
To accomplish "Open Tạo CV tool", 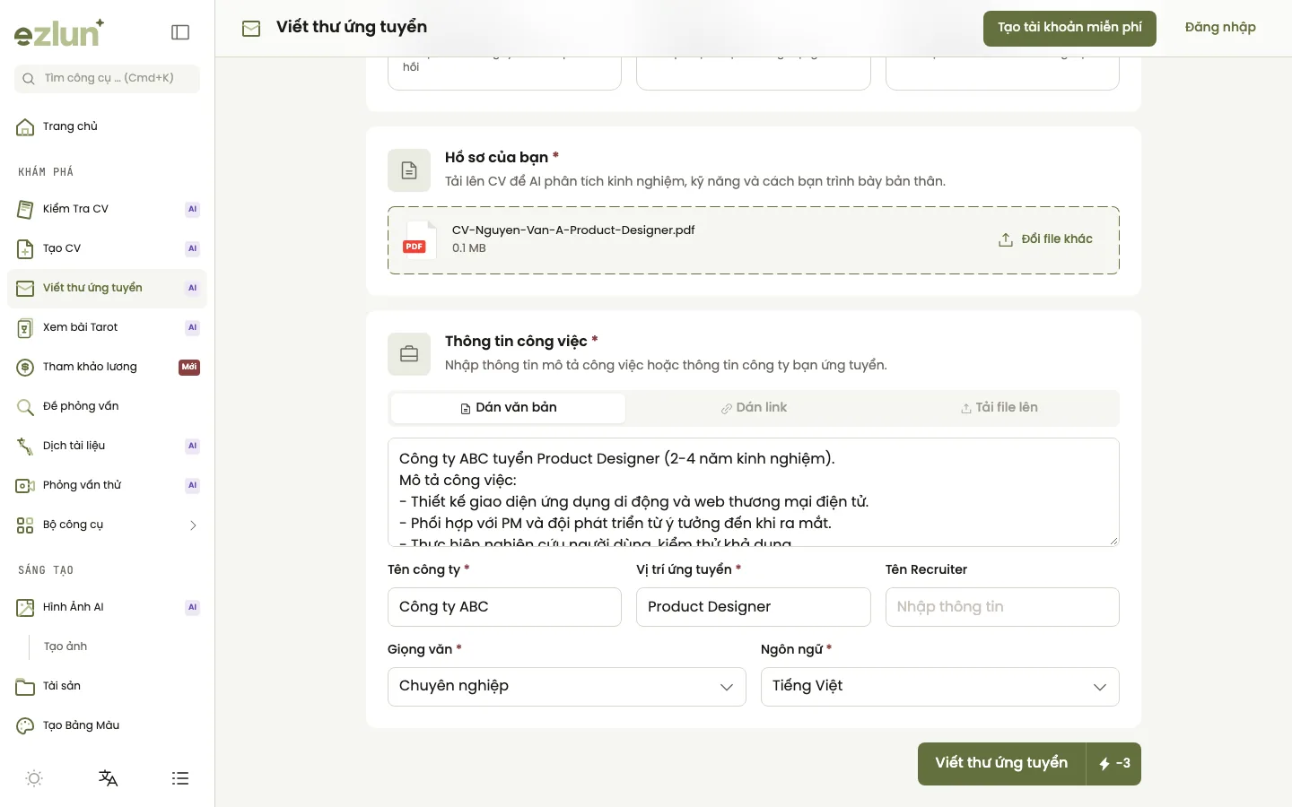I will click(x=107, y=248).
